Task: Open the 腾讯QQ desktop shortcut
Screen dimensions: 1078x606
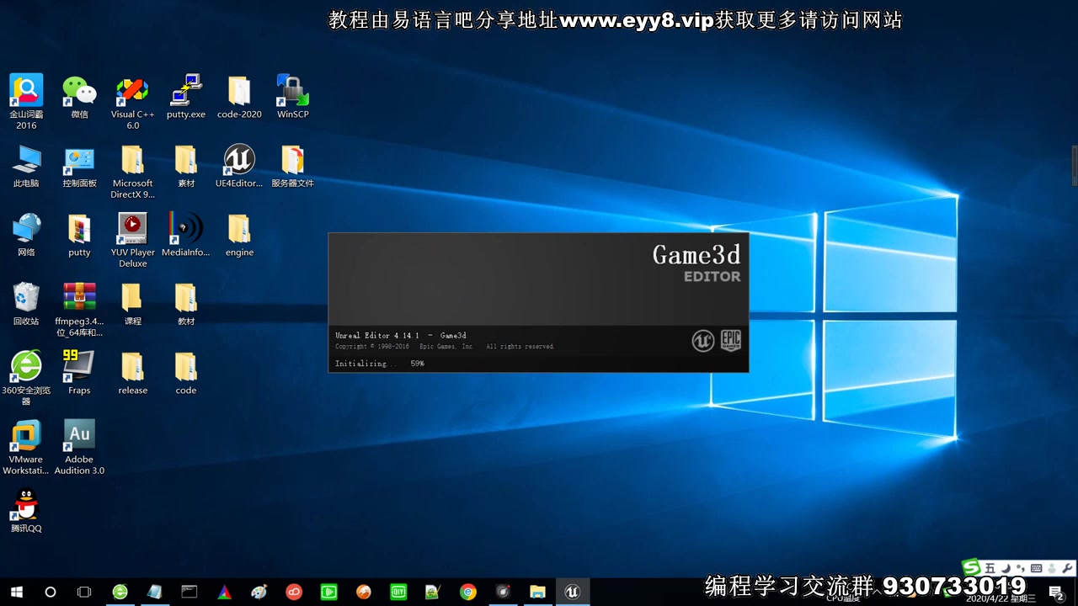Action: [x=26, y=511]
